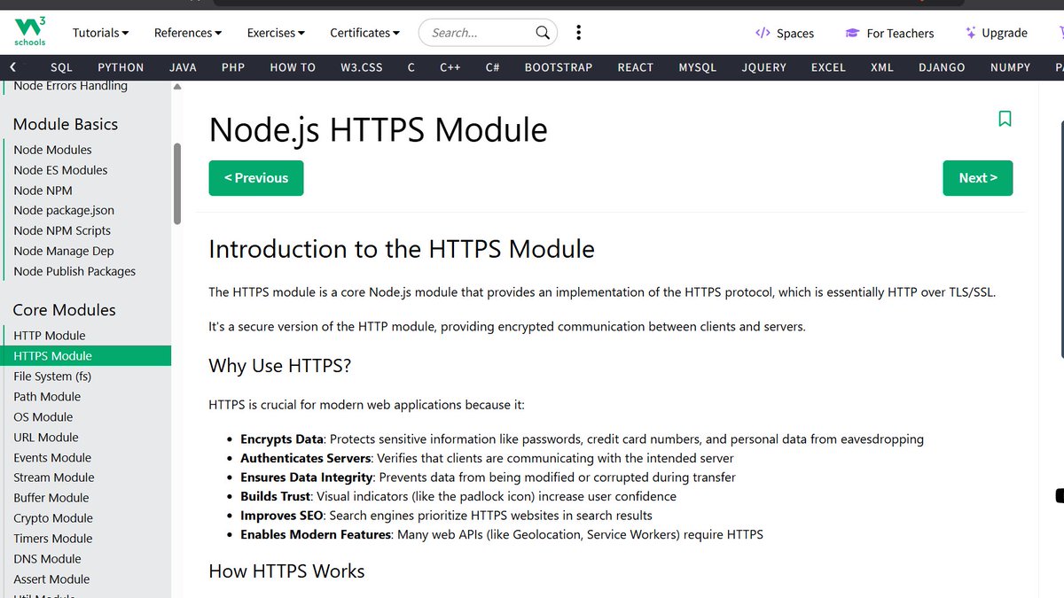
Task: Open the PHP tutorial tab
Action: pos(233,67)
